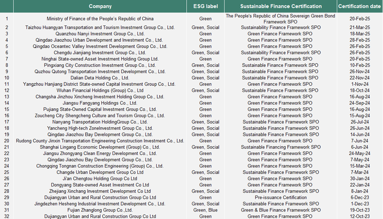This screenshot has width=383, height=219.
Task: Click certification date 6-Dec-23
Action: [x=359, y=198]
